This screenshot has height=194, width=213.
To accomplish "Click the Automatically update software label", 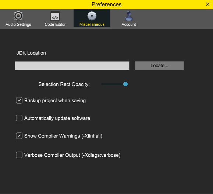I will tap(57, 118).
